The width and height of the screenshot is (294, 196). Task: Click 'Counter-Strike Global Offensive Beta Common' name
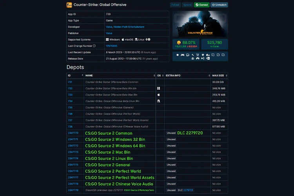(112, 82)
